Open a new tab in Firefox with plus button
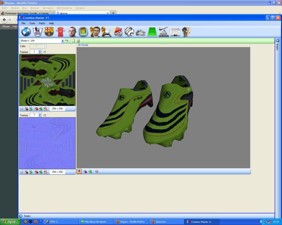 coord(113,13)
